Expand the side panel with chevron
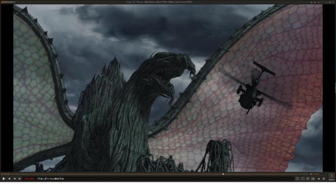The width and height of the screenshot is (336, 189). coord(332,177)
